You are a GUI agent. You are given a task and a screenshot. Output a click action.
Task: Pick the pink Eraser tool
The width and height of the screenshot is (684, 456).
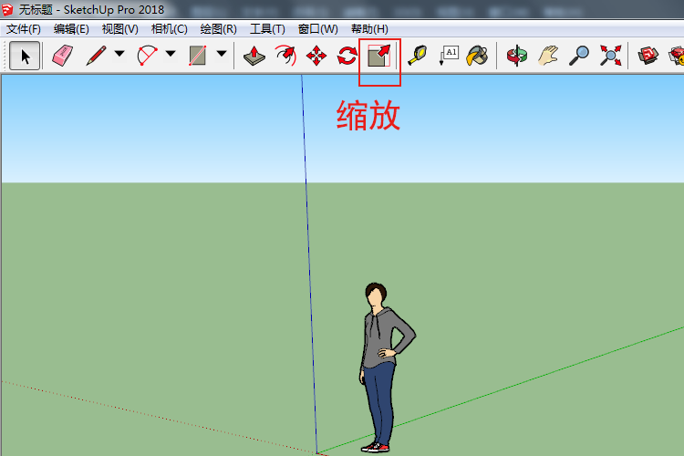click(x=62, y=56)
